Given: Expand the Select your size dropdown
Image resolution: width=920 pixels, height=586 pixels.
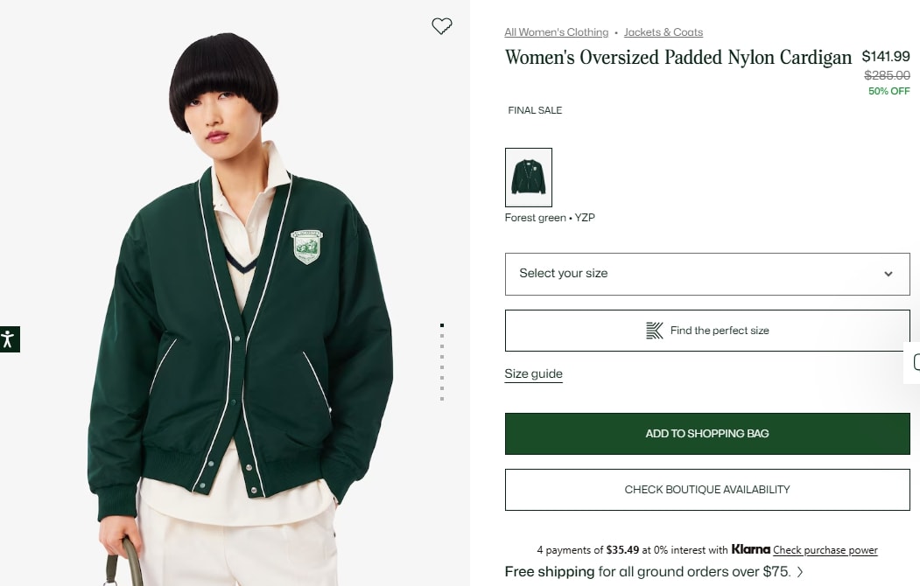Looking at the screenshot, I should pyautogui.click(x=707, y=274).
